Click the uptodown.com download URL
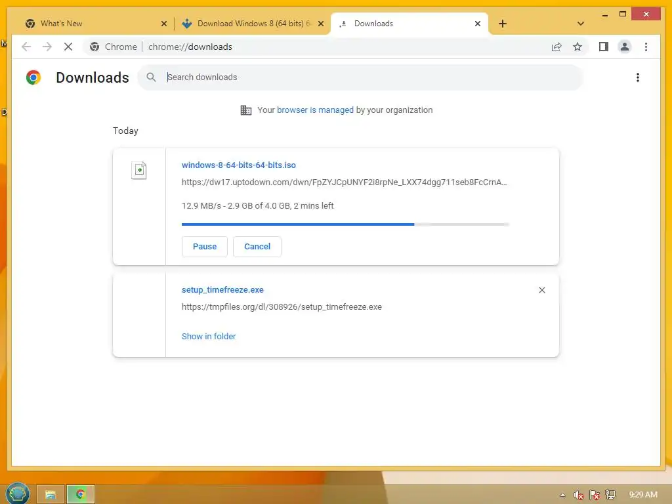This screenshot has height=504, width=672. [x=344, y=182]
